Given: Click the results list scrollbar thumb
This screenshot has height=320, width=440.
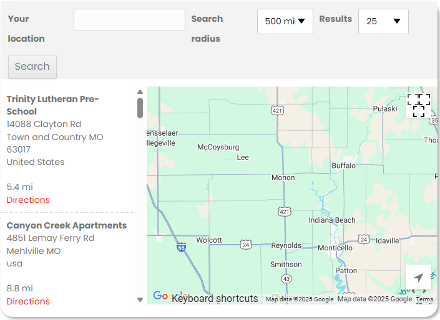Looking at the screenshot, I should click(x=140, y=108).
